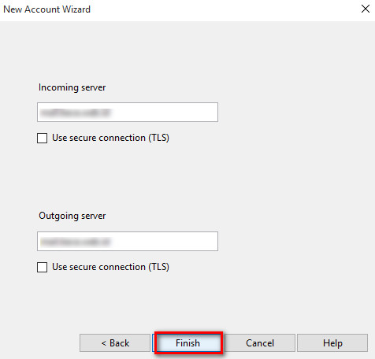Click the Finish button
The width and height of the screenshot is (375, 359).
coord(187,342)
